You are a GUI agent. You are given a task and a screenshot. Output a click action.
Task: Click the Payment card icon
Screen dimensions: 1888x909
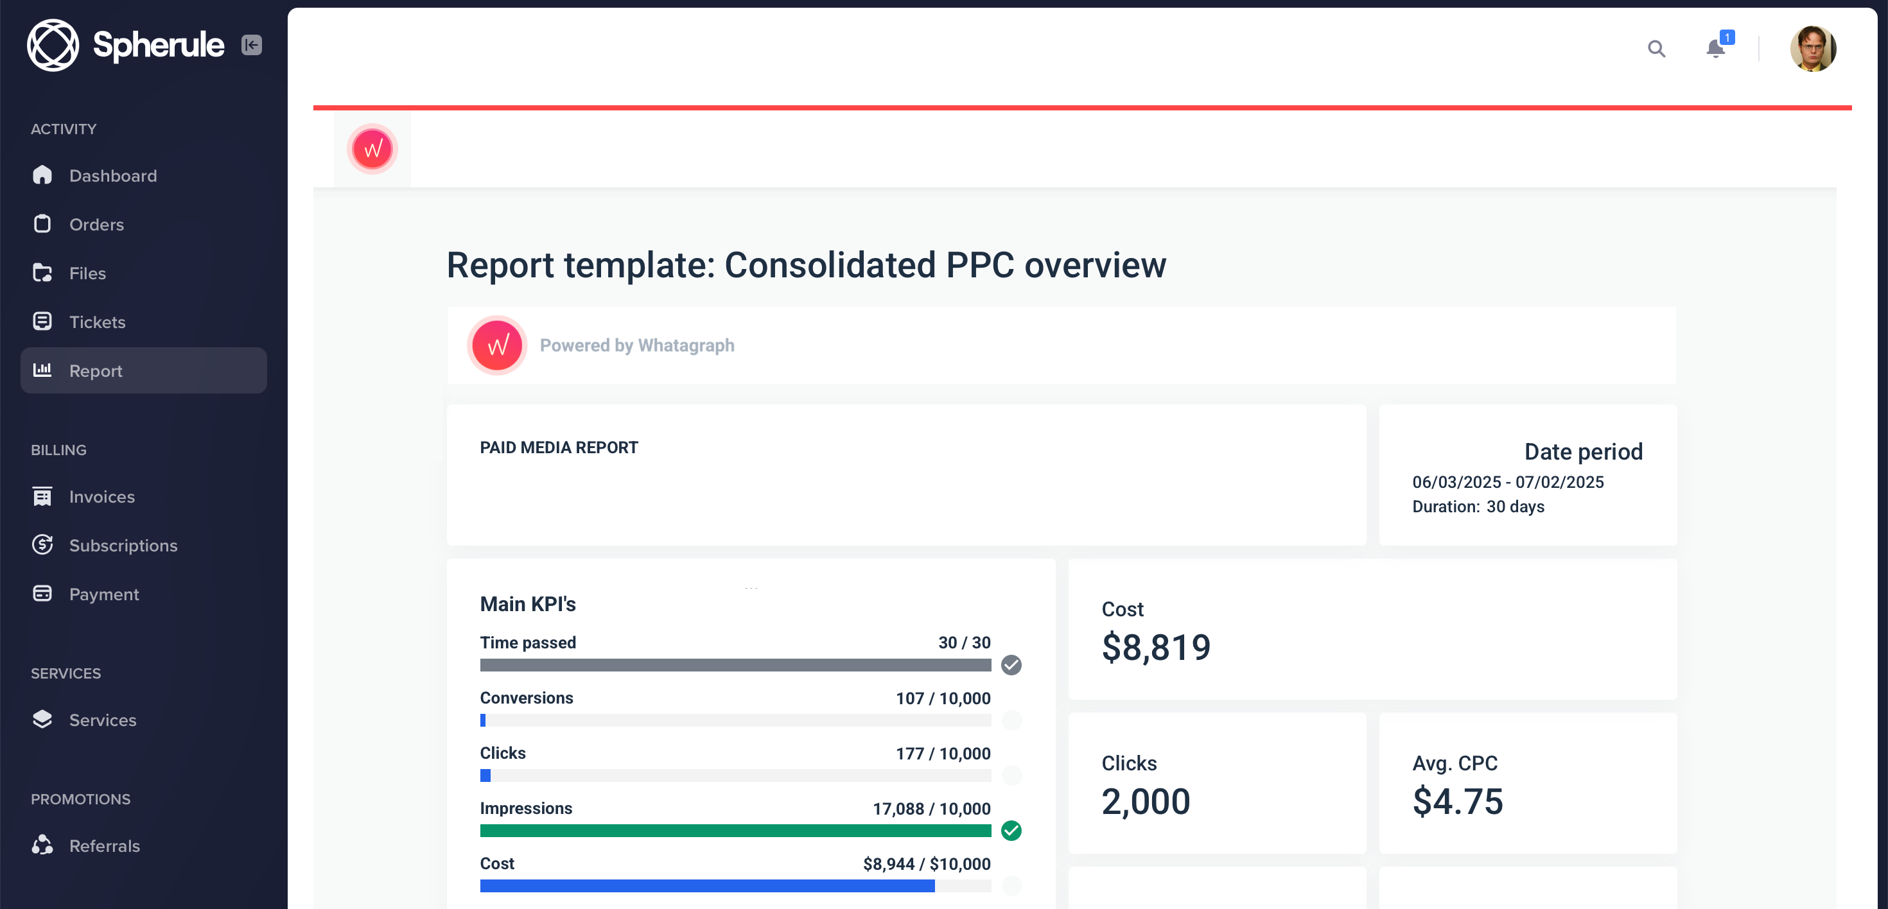click(x=42, y=593)
